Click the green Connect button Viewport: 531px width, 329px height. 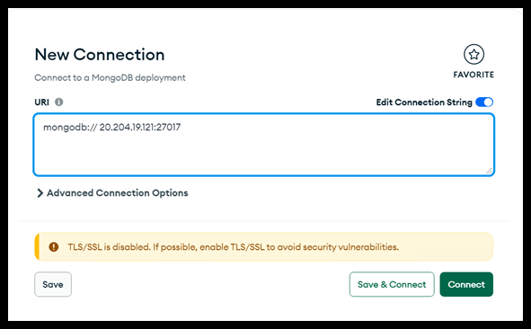coord(466,284)
